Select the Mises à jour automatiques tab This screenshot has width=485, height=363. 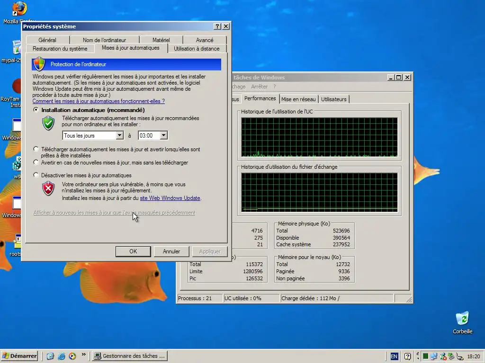coord(131,48)
